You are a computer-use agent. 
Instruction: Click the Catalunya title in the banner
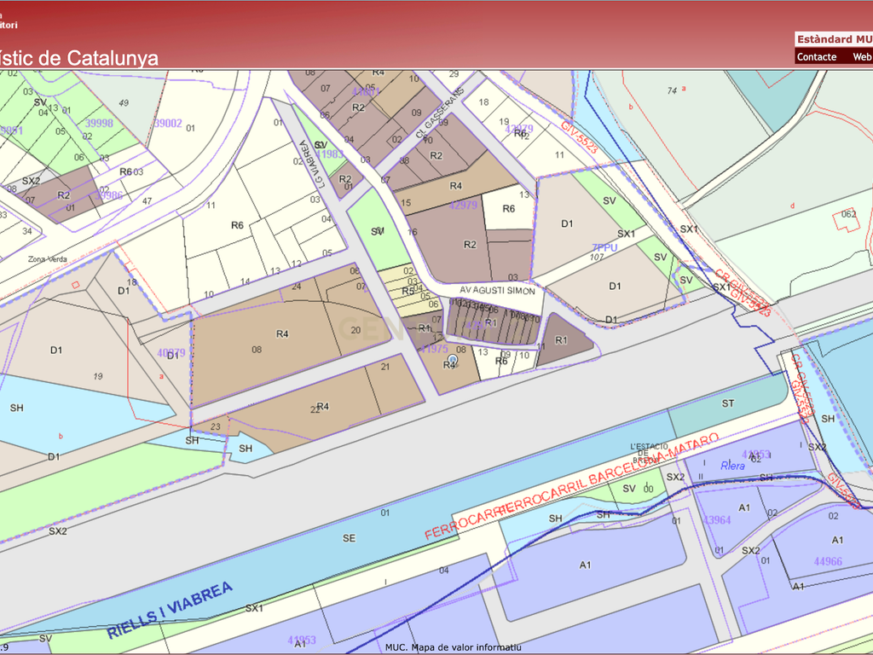click(x=113, y=58)
